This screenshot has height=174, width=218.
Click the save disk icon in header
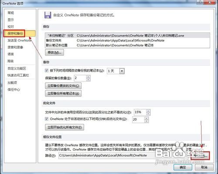tap(48, 15)
